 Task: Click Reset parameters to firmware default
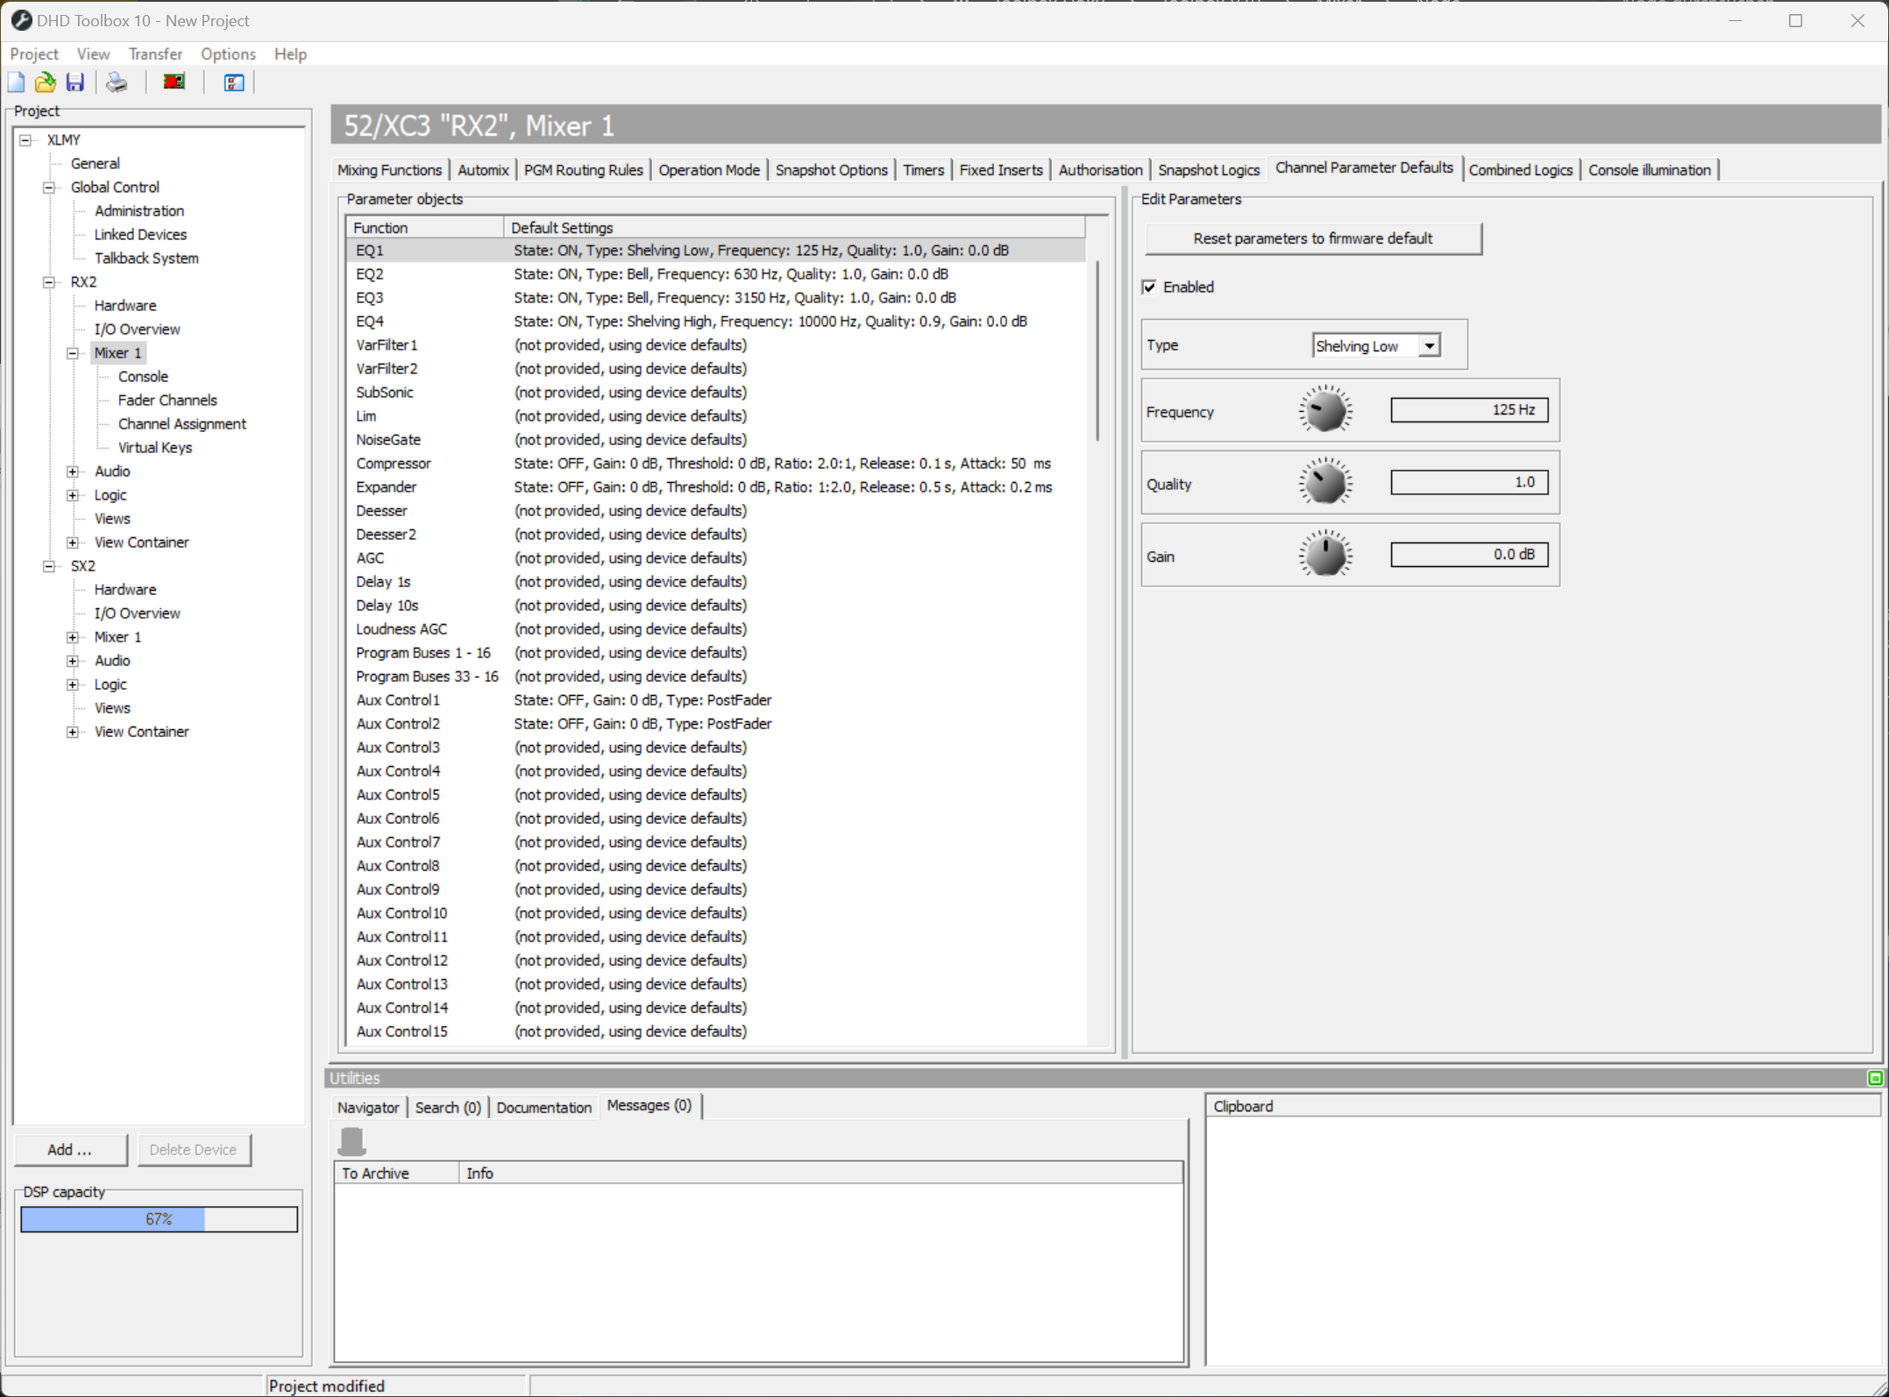click(1311, 238)
